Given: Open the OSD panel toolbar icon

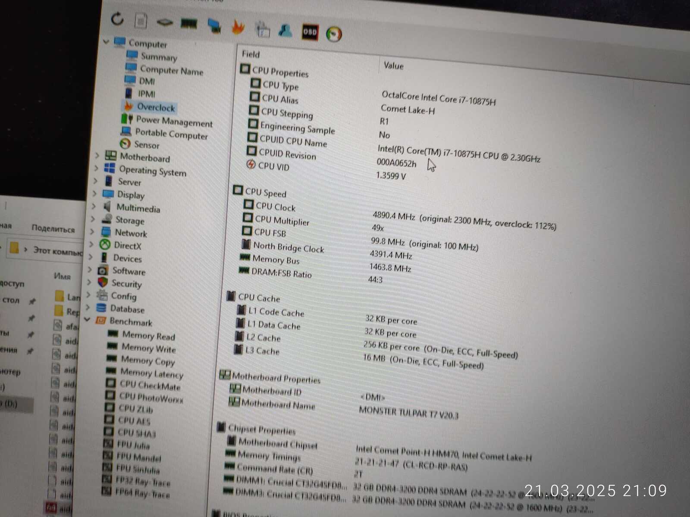Looking at the screenshot, I should (310, 32).
